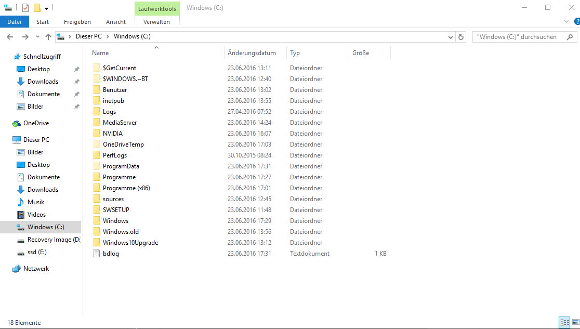Open the Help icon
Viewport: 580px width, 329px height.
coord(577,21)
